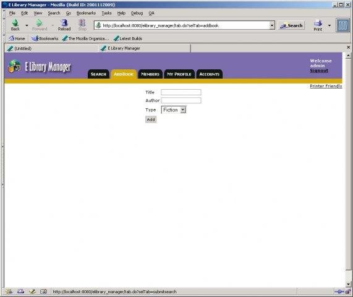Click the page scrollbar down arrow
The height and width of the screenshot is (297, 353).
click(x=348, y=284)
